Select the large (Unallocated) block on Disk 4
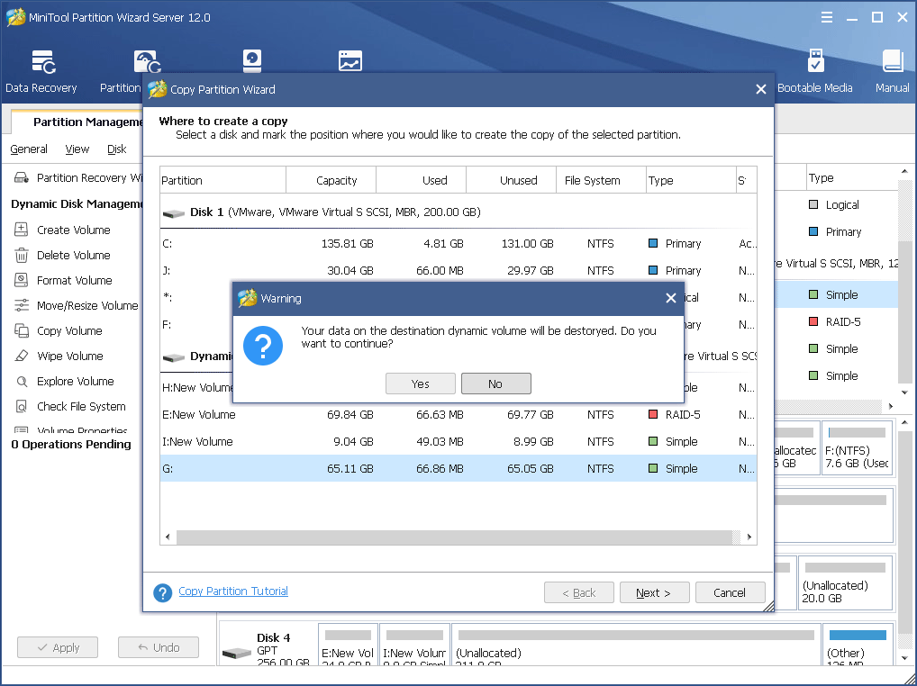 point(636,645)
